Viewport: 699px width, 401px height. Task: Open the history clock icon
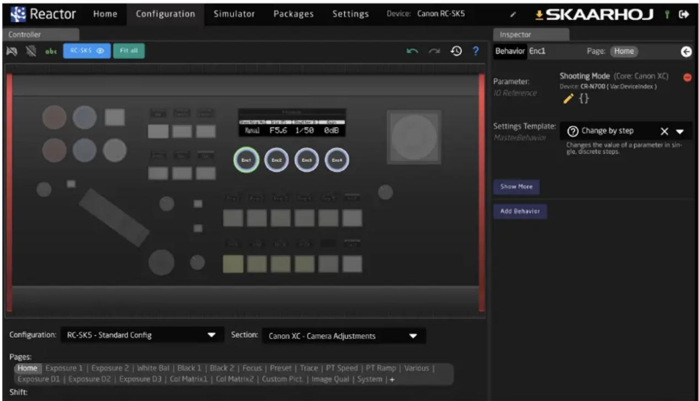click(456, 51)
